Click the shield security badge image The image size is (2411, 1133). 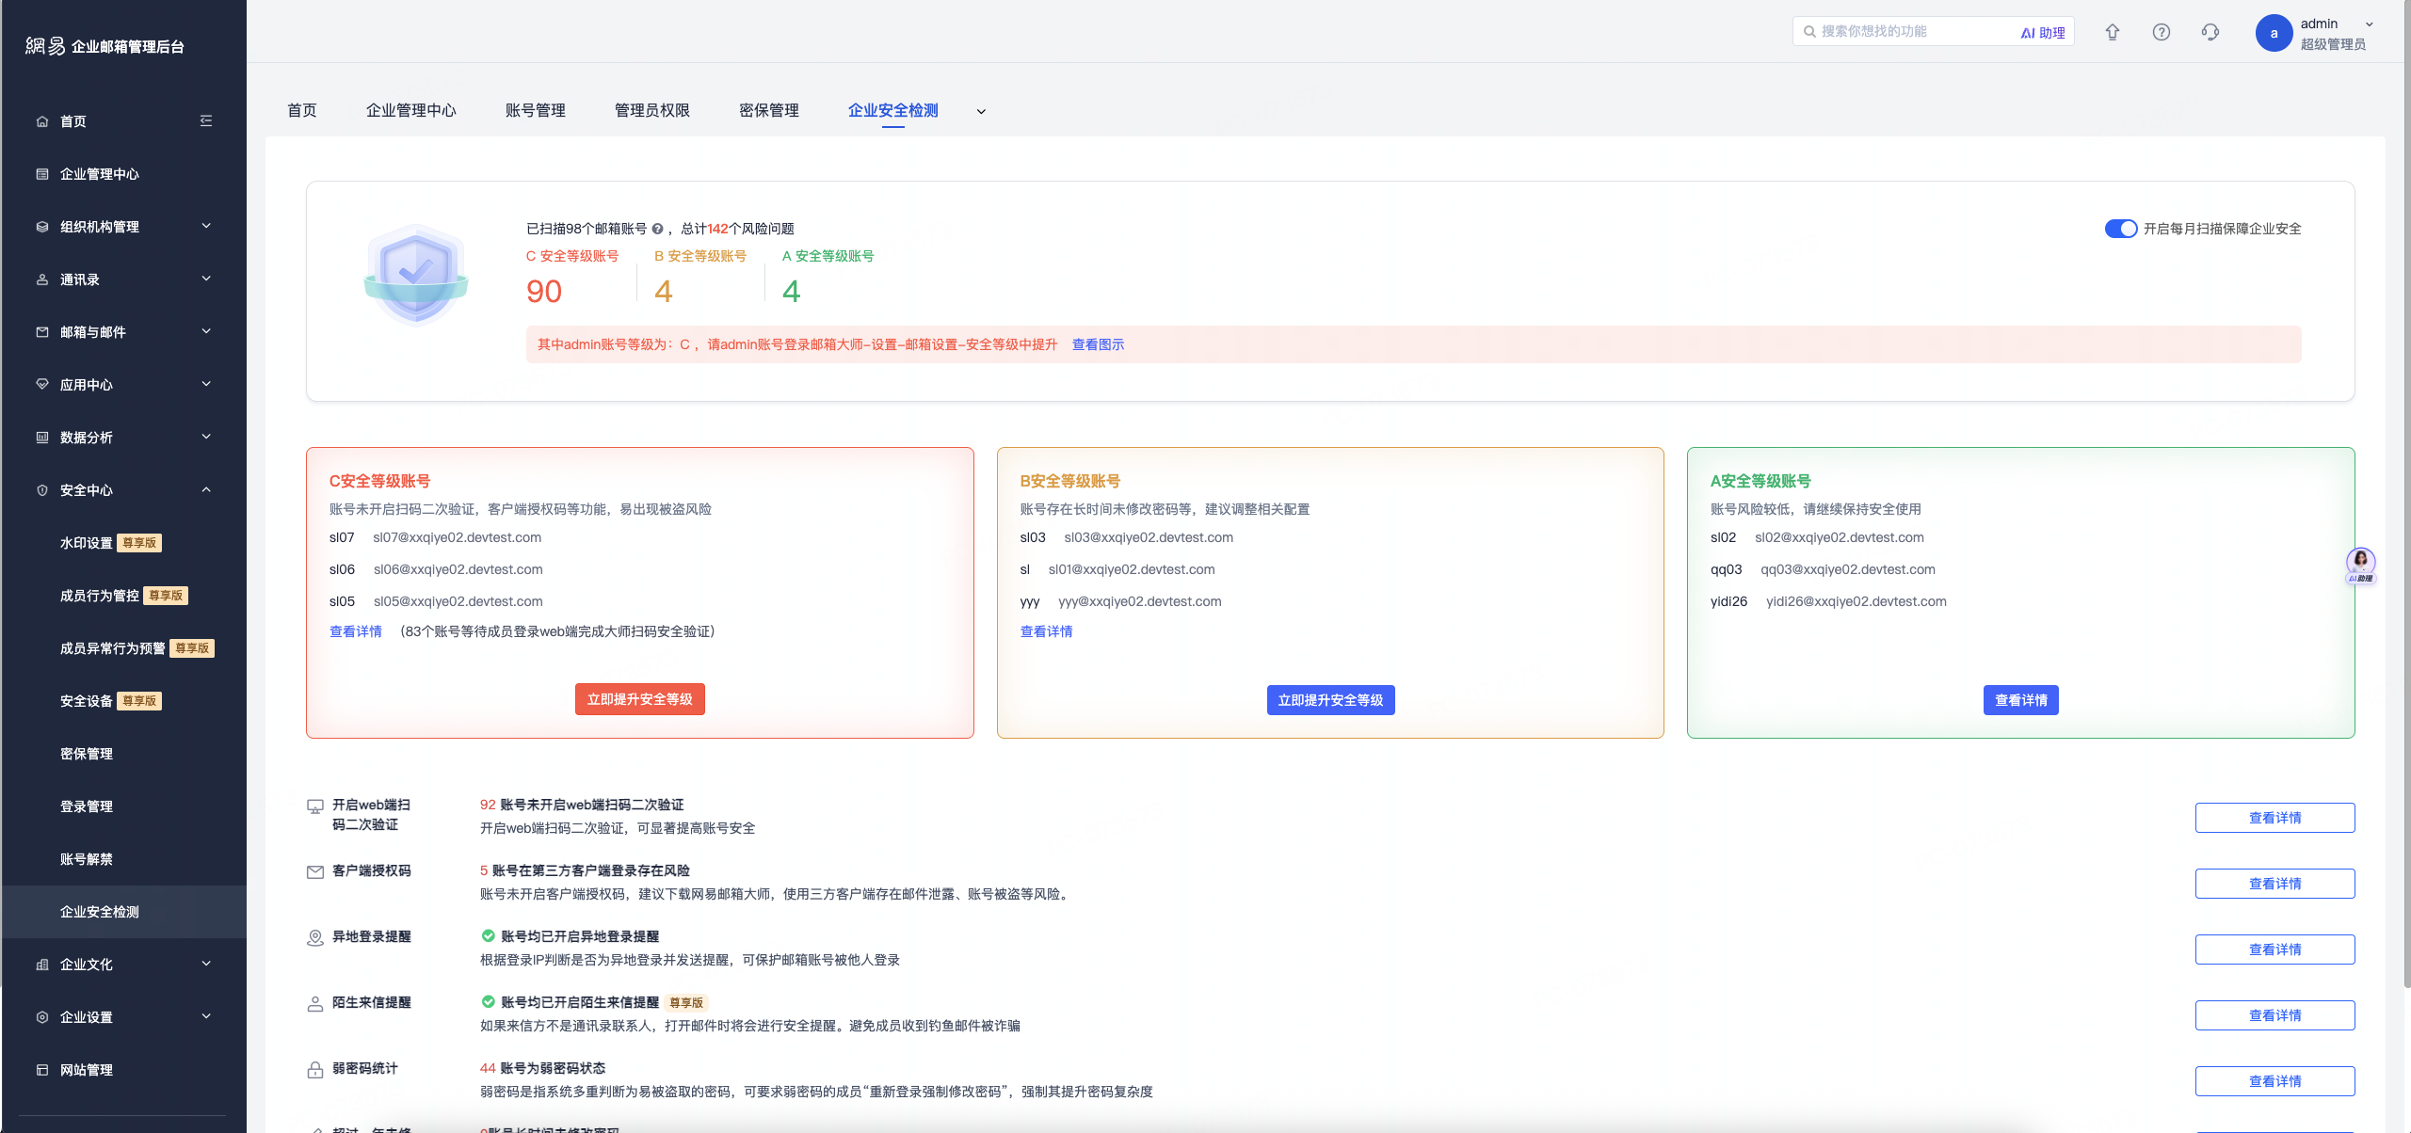pyautogui.click(x=415, y=274)
